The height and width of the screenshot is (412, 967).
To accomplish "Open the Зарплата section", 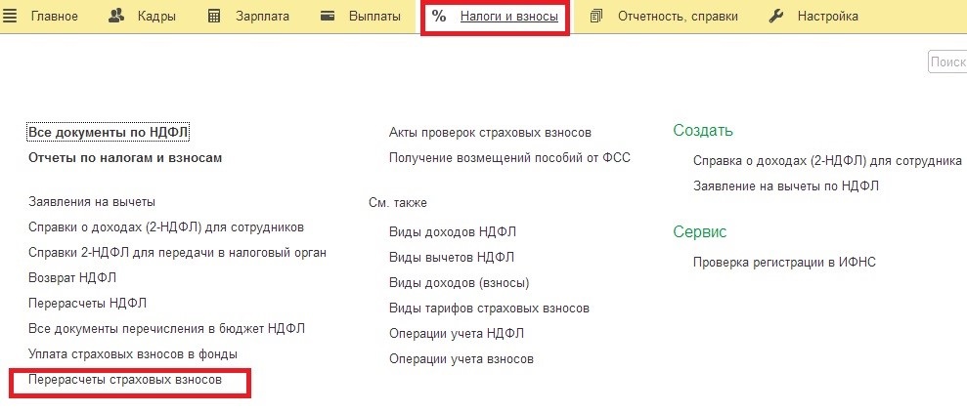I will click(x=262, y=17).
